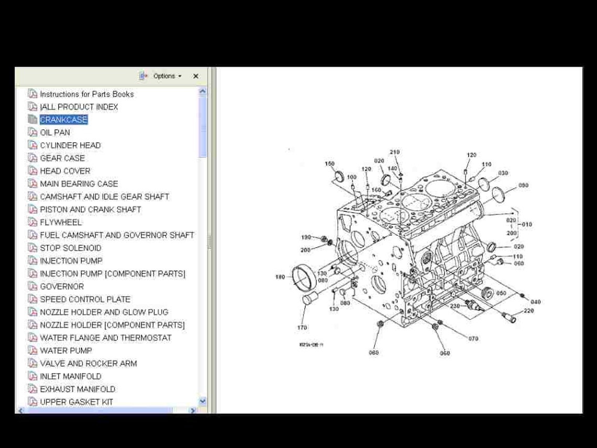Click the PDF icon next to FLYWHEEL
The image size is (597, 448).
tap(32, 222)
